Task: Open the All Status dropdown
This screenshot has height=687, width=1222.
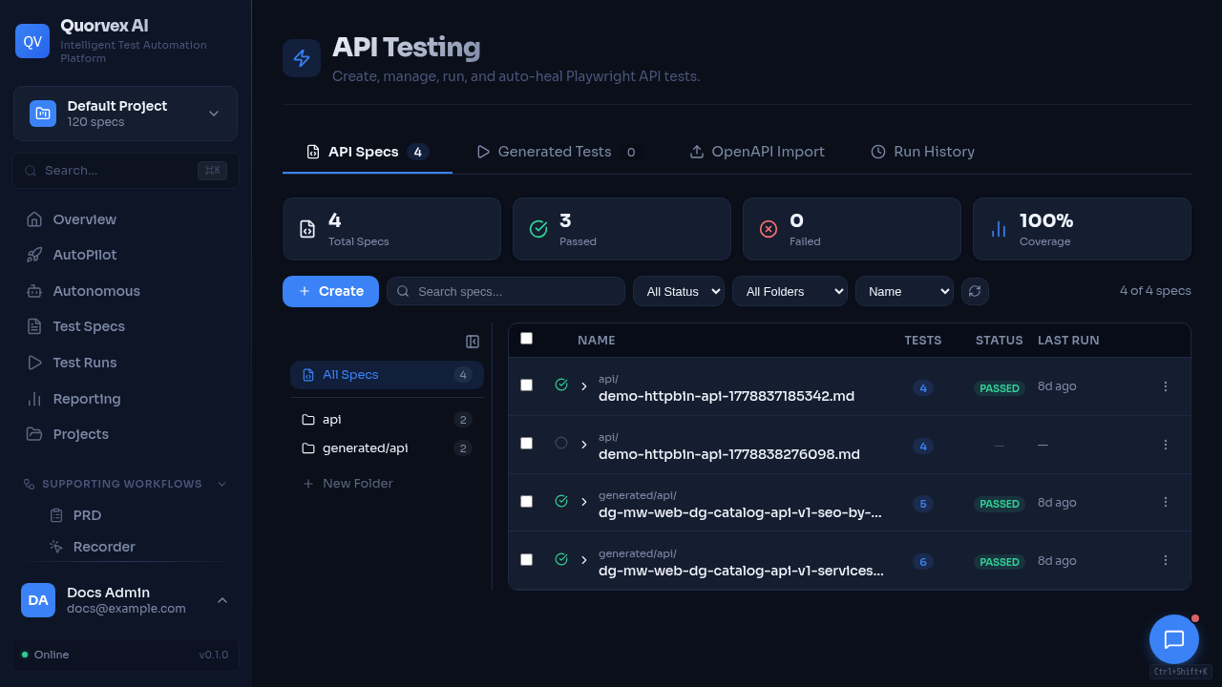Action: point(679,291)
